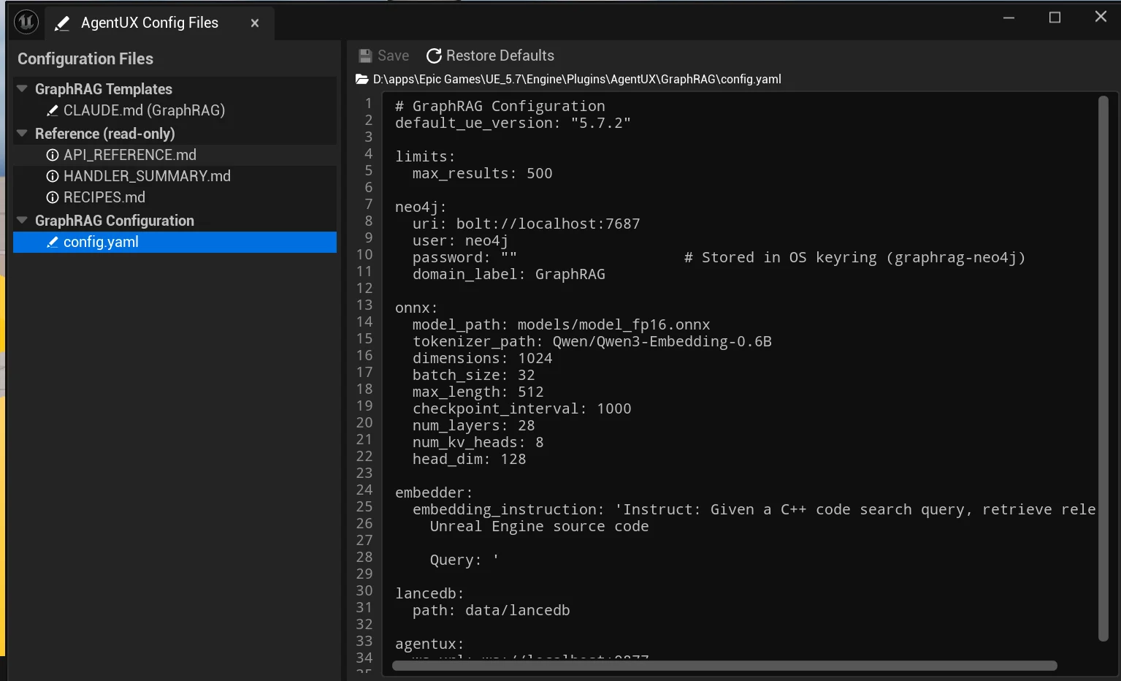Image resolution: width=1121 pixels, height=681 pixels.
Task: Close the AgentUX Config Files tab
Action: pyautogui.click(x=255, y=23)
